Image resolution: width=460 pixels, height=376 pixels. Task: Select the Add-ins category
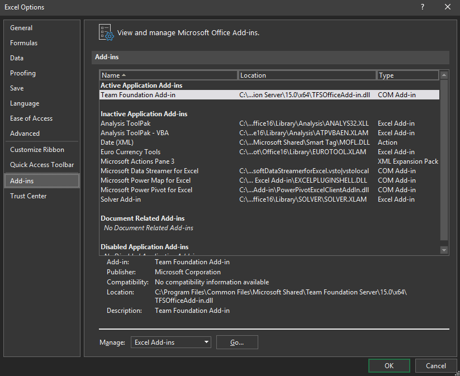[42, 181]
